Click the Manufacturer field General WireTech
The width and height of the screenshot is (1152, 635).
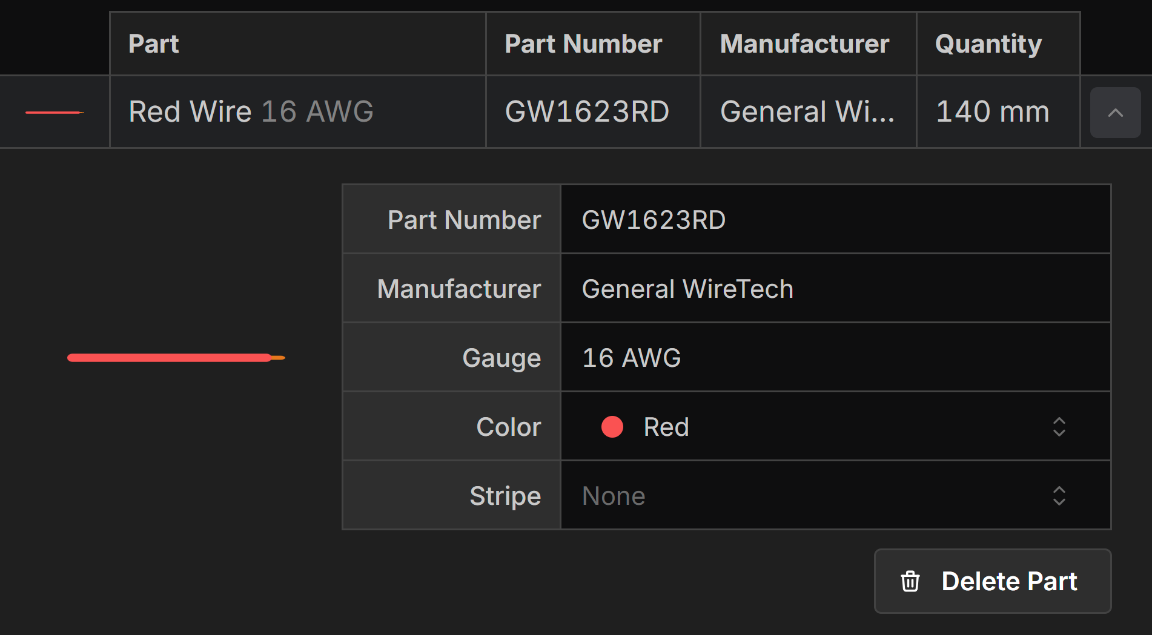(x=835, y=289)
